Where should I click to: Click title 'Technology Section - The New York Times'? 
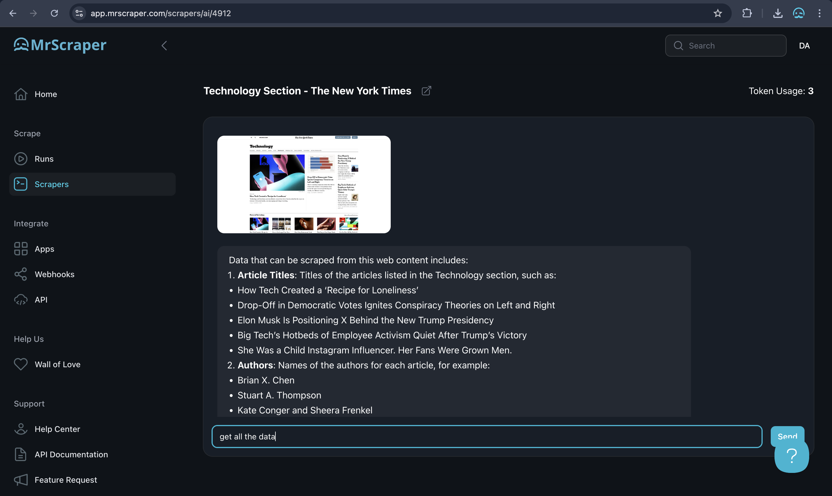307,91
